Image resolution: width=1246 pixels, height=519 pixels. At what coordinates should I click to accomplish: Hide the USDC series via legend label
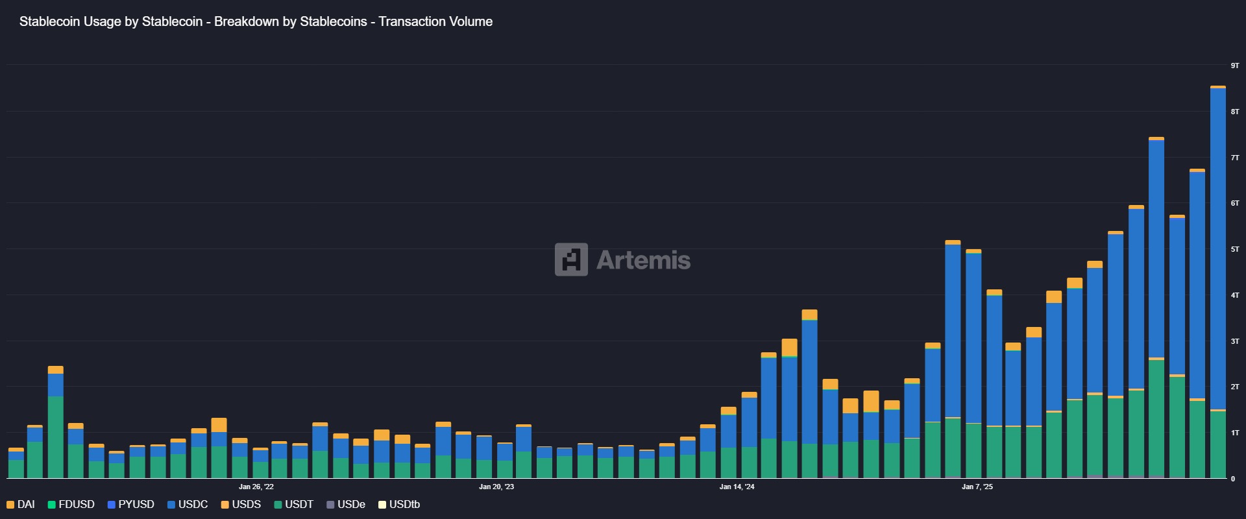coord(193,505)
